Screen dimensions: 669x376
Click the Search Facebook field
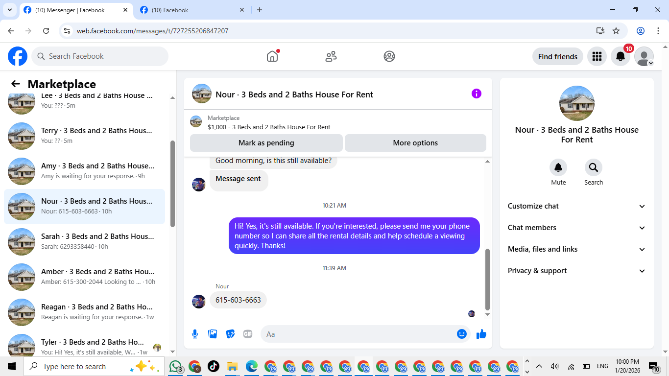point(100,56)
